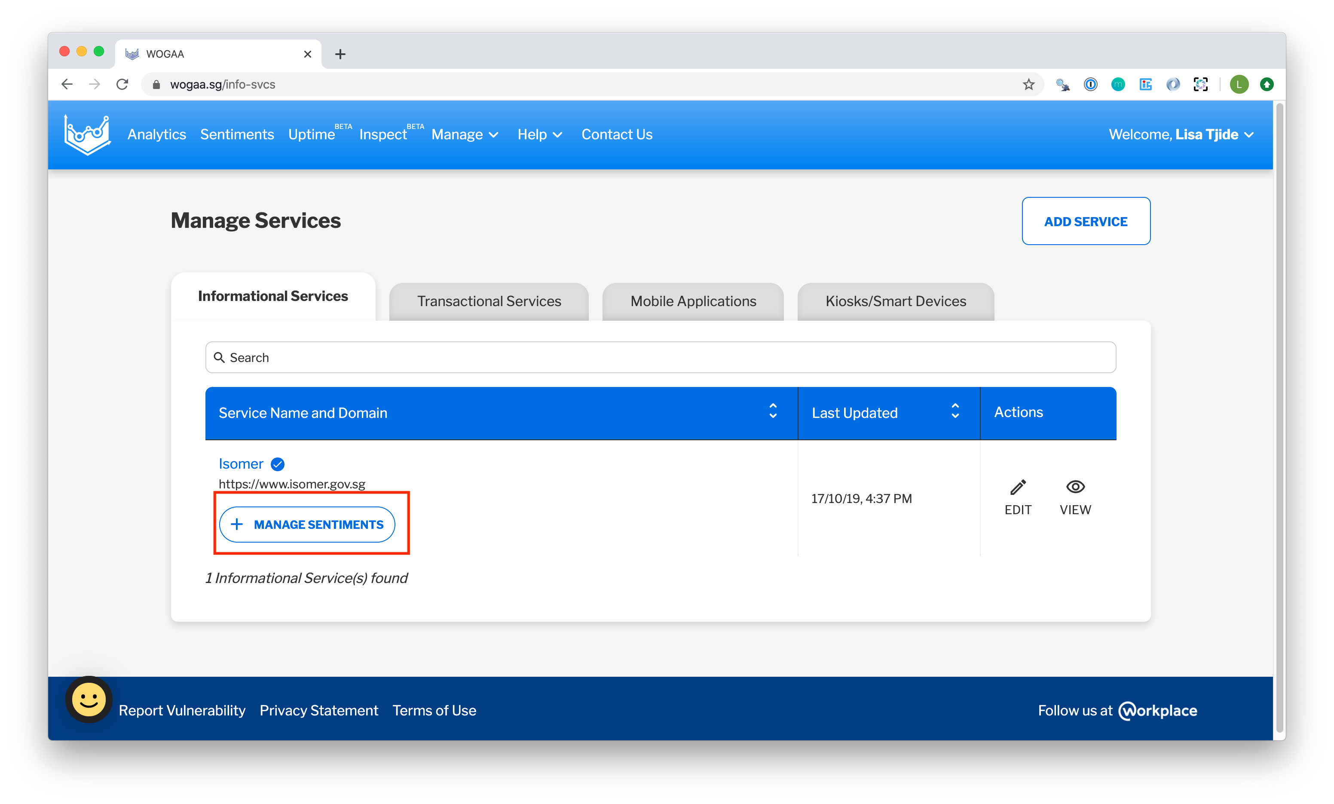
Task: Expand the Manage dropdown menu
Action: tap(465, 135)
